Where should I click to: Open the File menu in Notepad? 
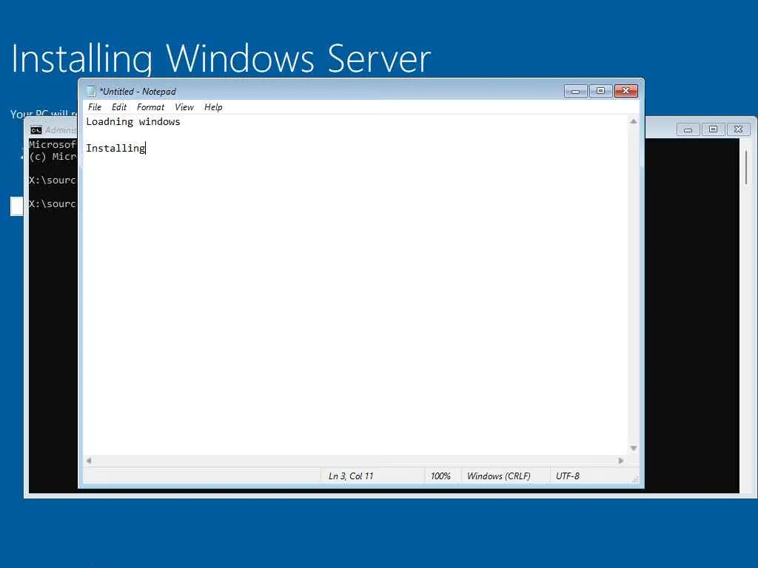tap(95, 107)
